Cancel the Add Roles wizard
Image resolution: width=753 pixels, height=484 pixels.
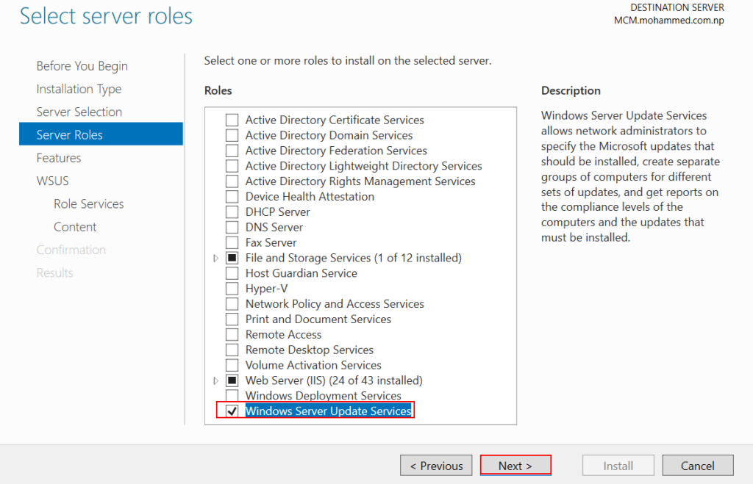[697, 466]
